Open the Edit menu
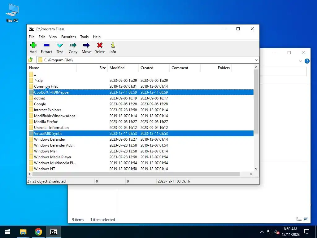This screenshot has width=317, height=238. coord(42,37)
